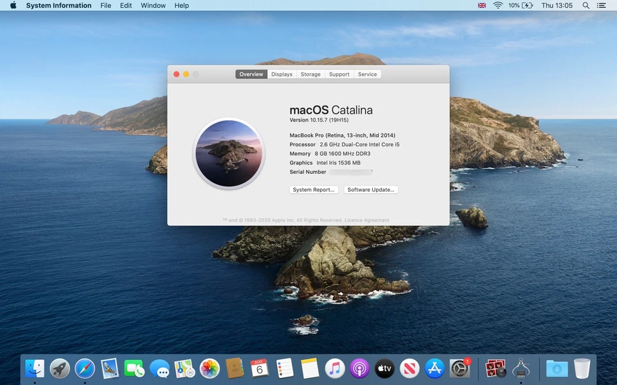
Task: Open Spotlight search magnifier
Action: 586,6
